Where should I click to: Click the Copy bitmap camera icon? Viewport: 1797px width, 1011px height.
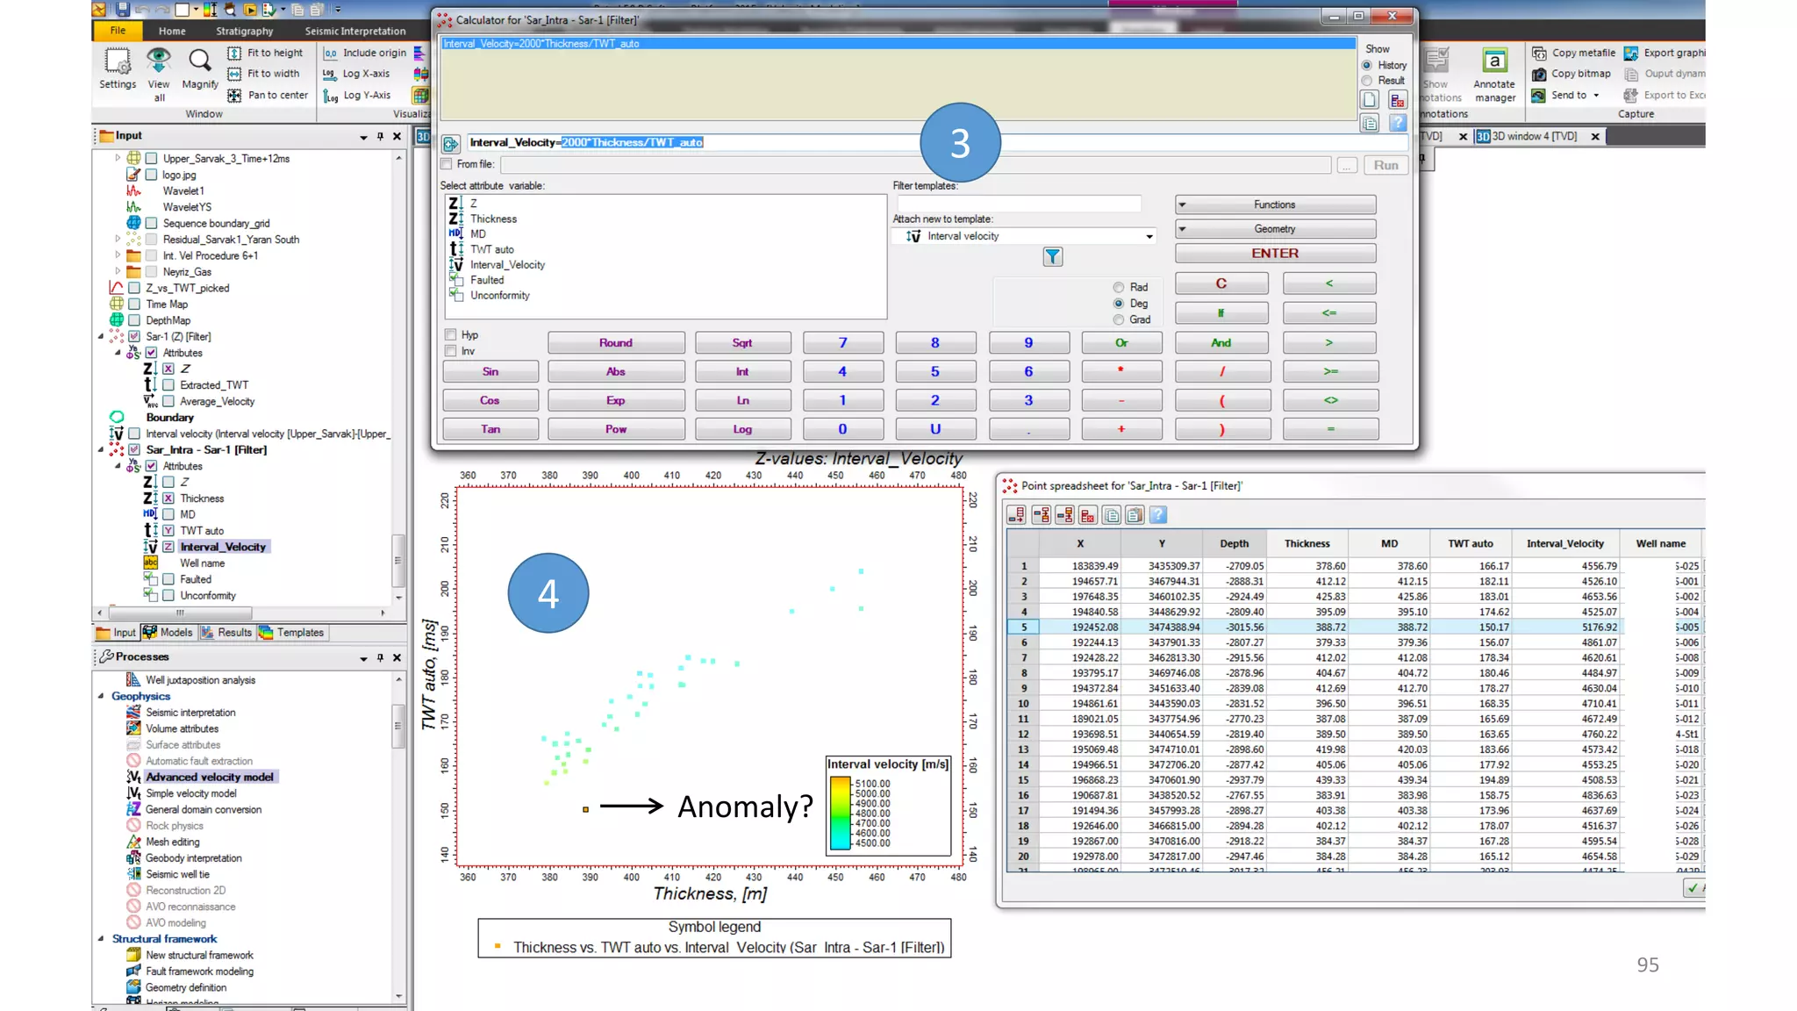(x=1539, y=74)
